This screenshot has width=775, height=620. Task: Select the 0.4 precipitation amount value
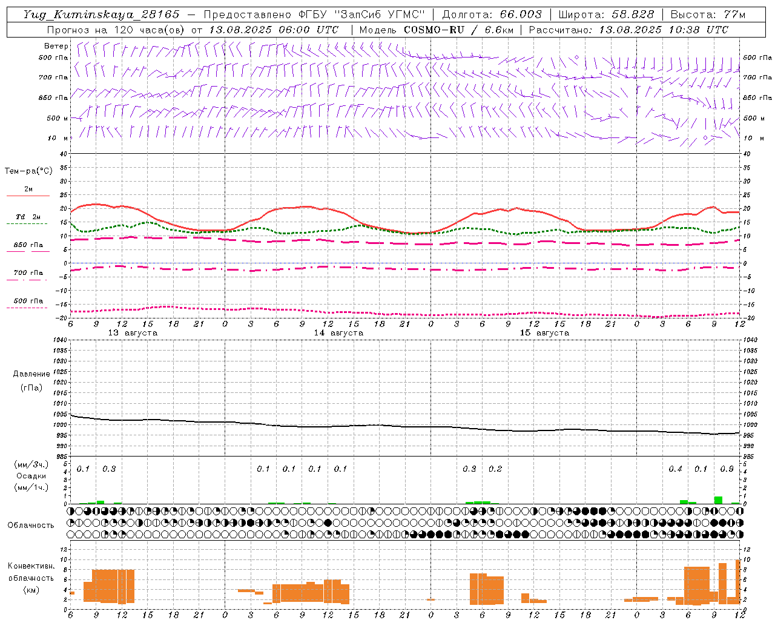pos(676,469)
